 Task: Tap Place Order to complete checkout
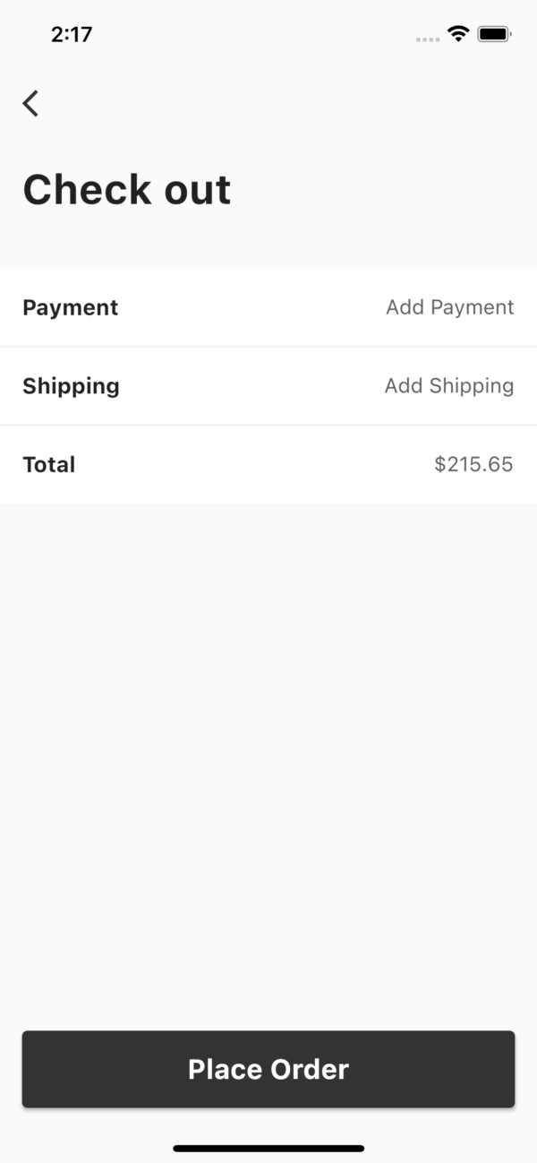point(268,1069)
